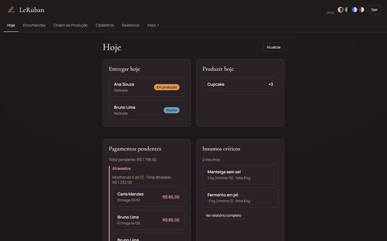Screen dimensions: 387x241
Task: Click the Atrasados section heading
Action: [121, 168]
